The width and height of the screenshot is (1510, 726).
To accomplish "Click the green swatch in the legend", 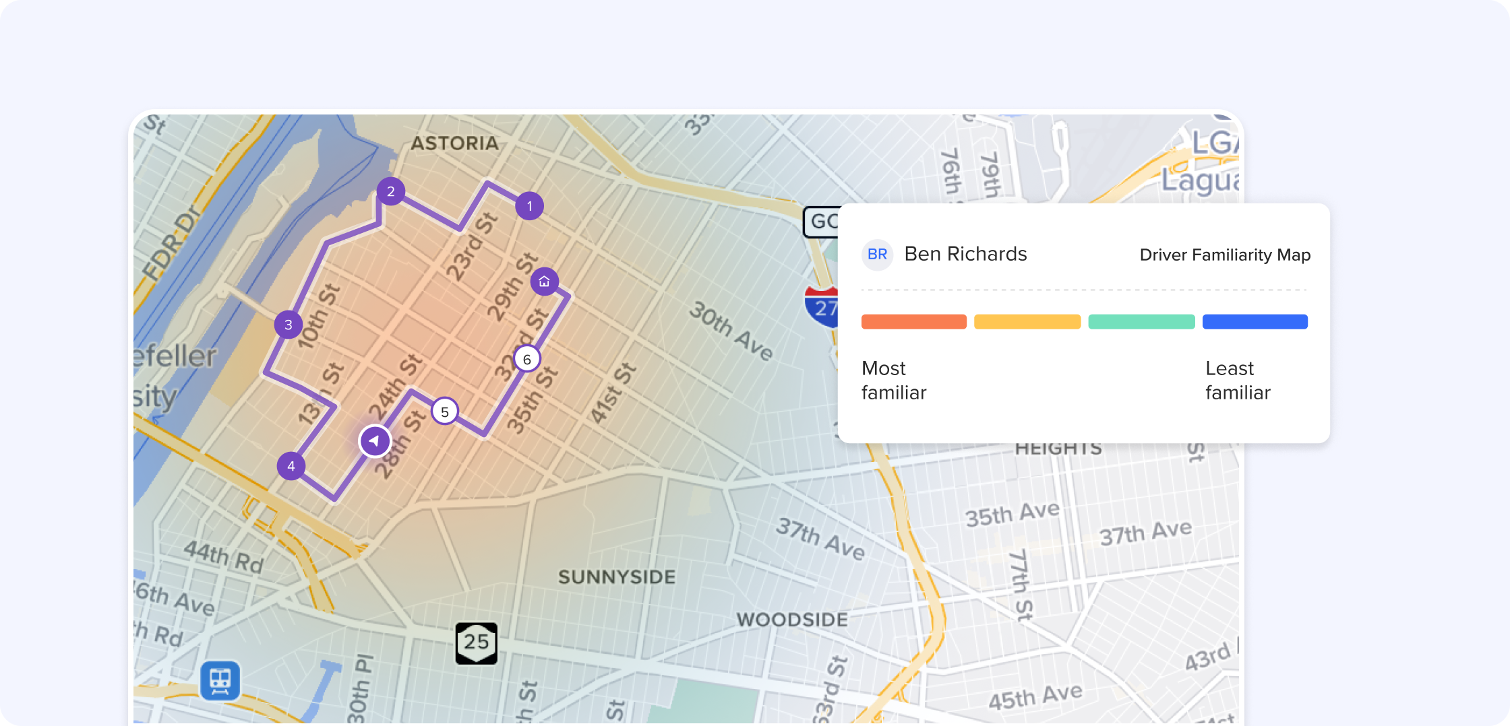I will pyautogui.click(x=1141, y=322).
